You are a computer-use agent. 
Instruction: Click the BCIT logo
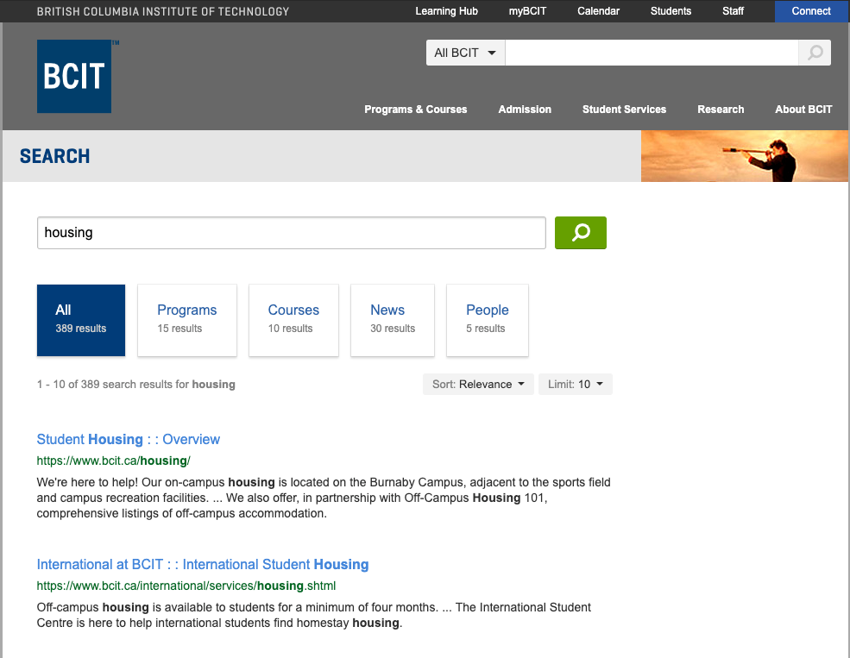coord(74,77)
